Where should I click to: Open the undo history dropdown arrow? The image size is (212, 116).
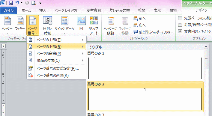[x=22, y=3]
